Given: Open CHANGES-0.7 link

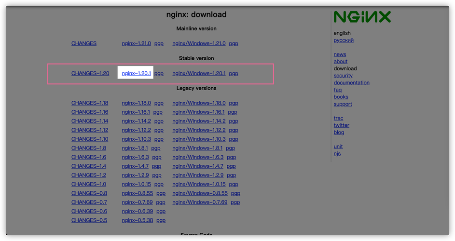Looking at the screenshot, I should [x=89, y=202].
